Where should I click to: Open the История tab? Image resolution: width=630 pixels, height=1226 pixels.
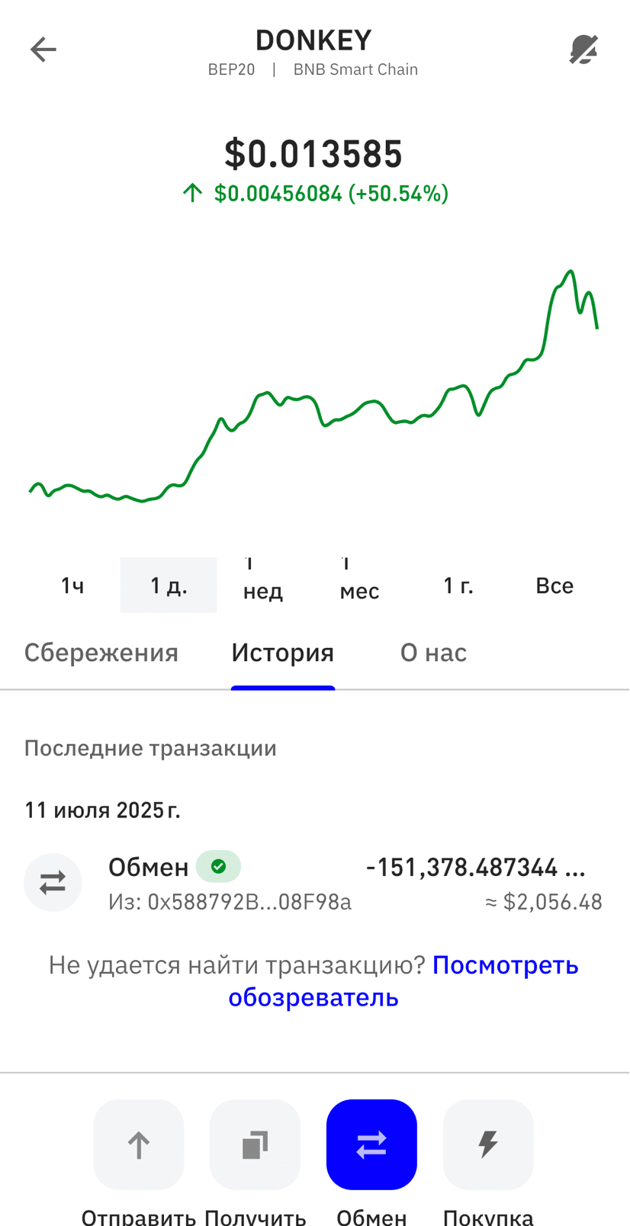283,653
